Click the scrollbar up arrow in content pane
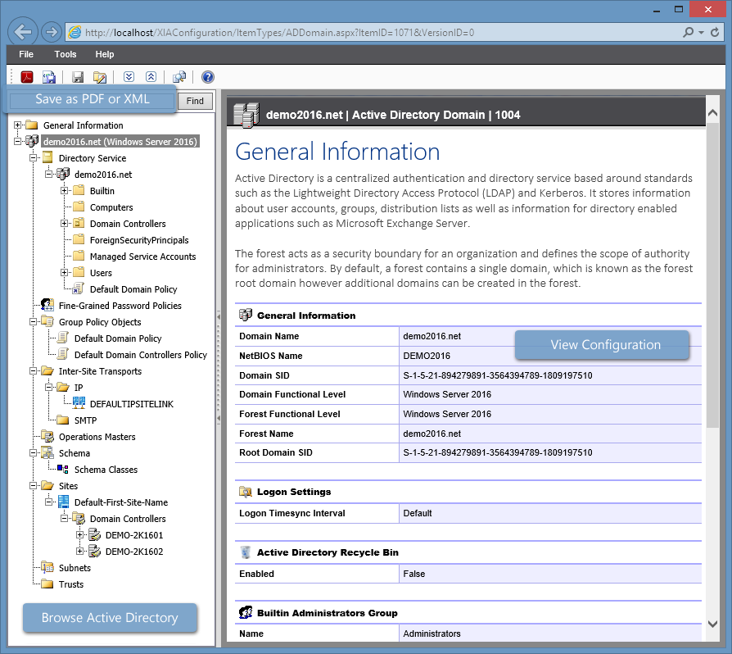 click(x=712, y=113)
